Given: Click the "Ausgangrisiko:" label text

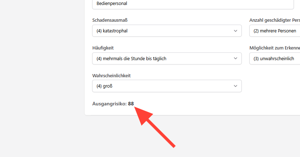Looking at the screenshot, I should click(109, 104).
